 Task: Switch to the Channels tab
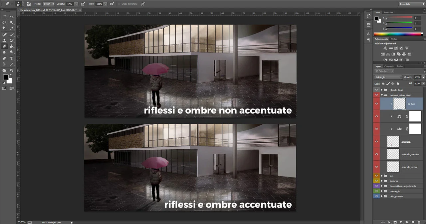(x=389, y=66)
